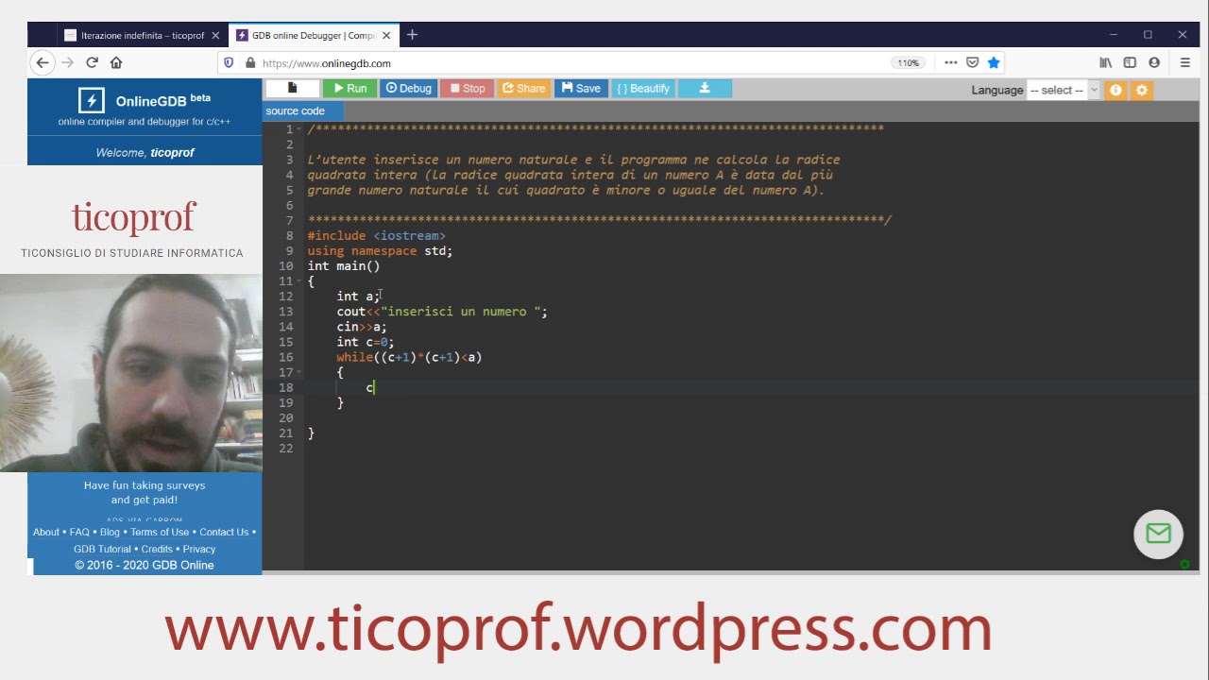Open the Terms of Use link
This screenshot has height=680, width=1209.
point(160,532)
